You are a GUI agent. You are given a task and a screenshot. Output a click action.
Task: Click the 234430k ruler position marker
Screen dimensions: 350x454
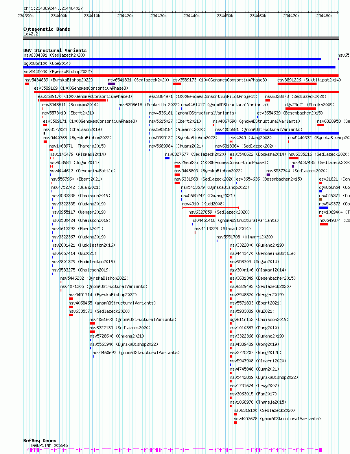(x=158, y=16)
